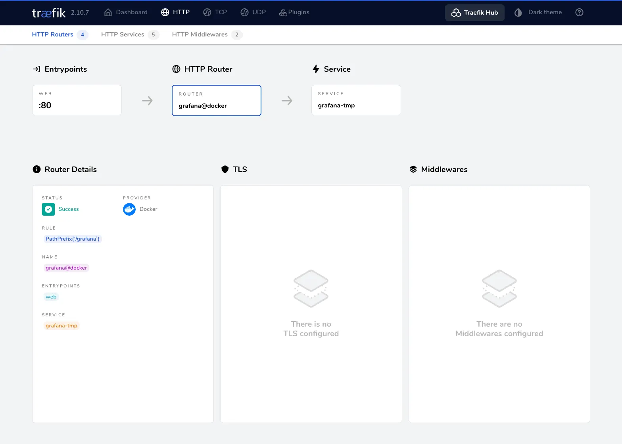
Task: Click the Traefik Hub button
Action: (474, 13)
